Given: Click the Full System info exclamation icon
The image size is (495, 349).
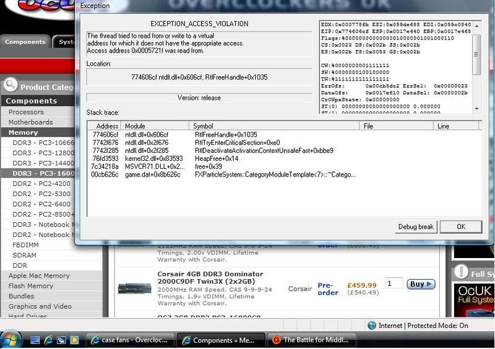Looking at the screenshot, I should coord(461,272).
